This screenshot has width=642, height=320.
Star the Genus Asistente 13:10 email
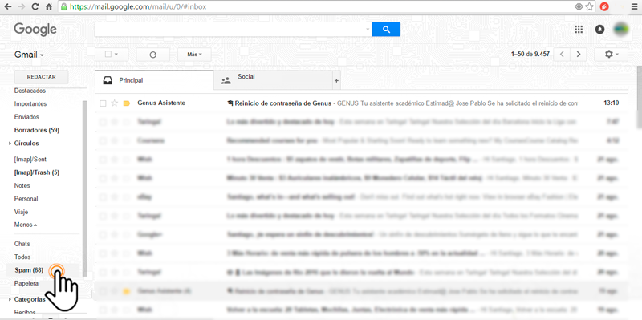115,103
